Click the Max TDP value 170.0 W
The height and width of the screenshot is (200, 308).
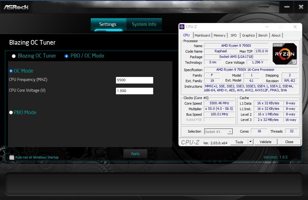pyautogui.click(x=262, y=51)
